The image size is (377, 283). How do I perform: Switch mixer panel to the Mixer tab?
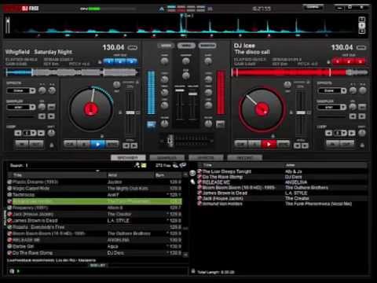coord(166,46)
